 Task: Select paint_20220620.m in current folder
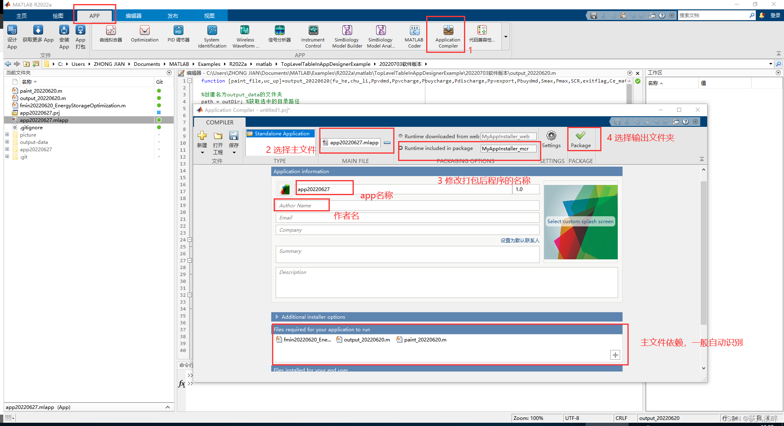point(41,91)
